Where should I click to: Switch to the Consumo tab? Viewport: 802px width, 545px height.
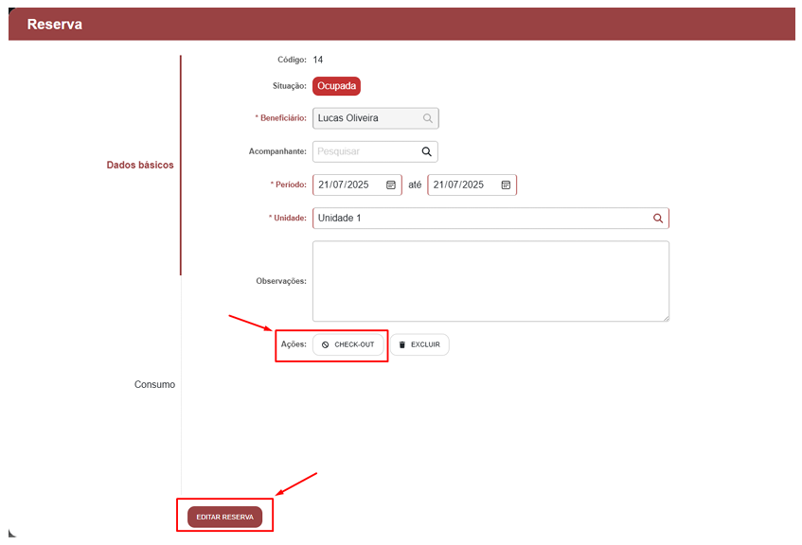tap(154, 385)
